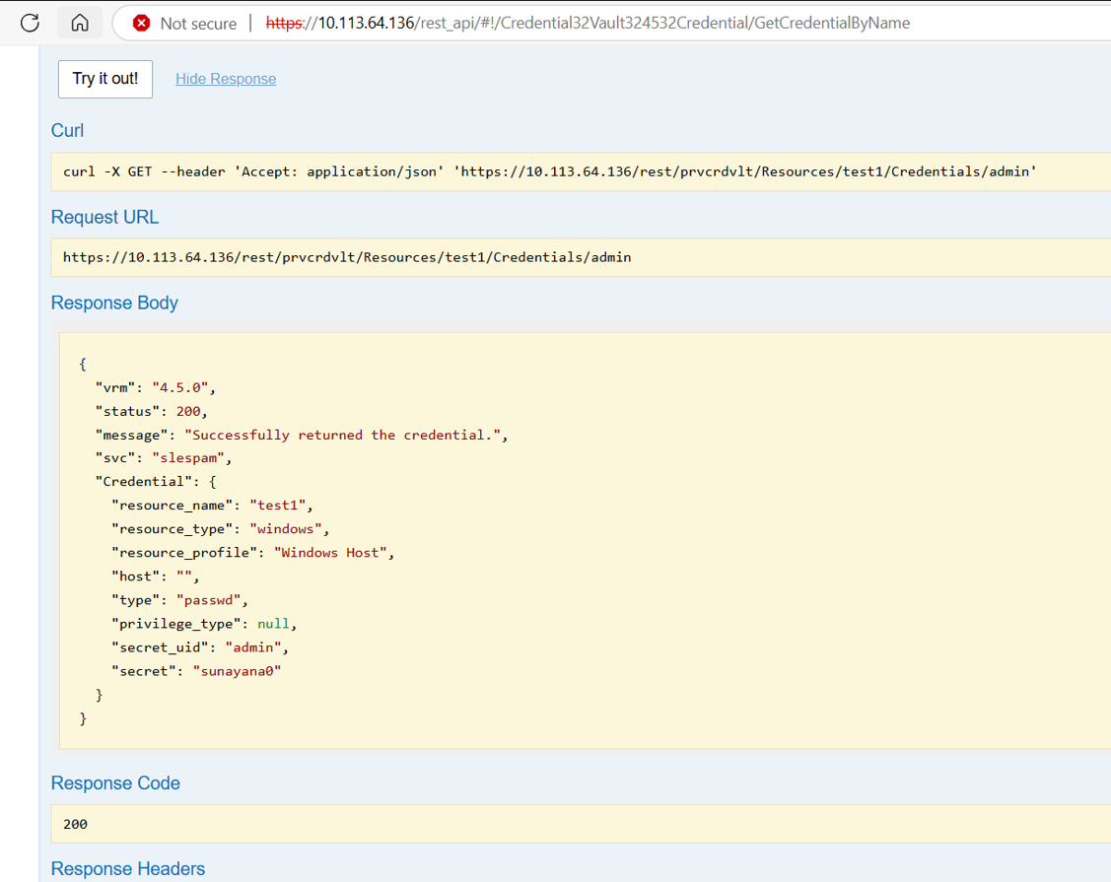The image size is (1111, 882).
Task: Select the Response Body heading
Action: point(114,303)
